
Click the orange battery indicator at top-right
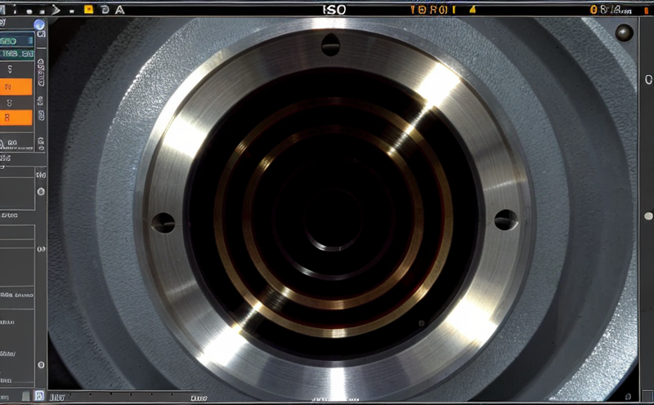pyautogui.click(x=647, y=11)
